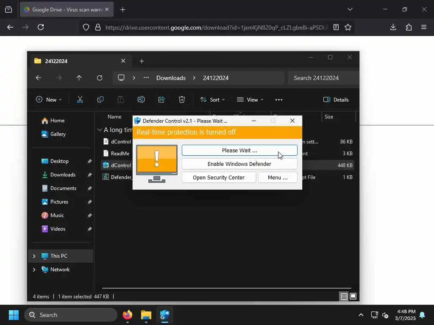Image resolution: width=434 pixels, height=325 pixels.
Task: Open the View dropdown menu
Action: tap(250, 100)
